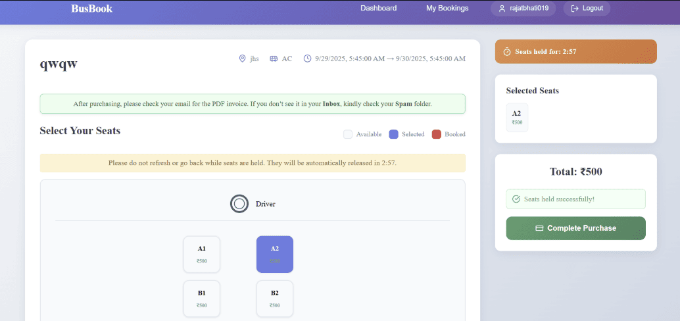The height and width of the screenshot is (321, 680).
Task: Click the driver steering wheel icon
Action: click(239, 204)
